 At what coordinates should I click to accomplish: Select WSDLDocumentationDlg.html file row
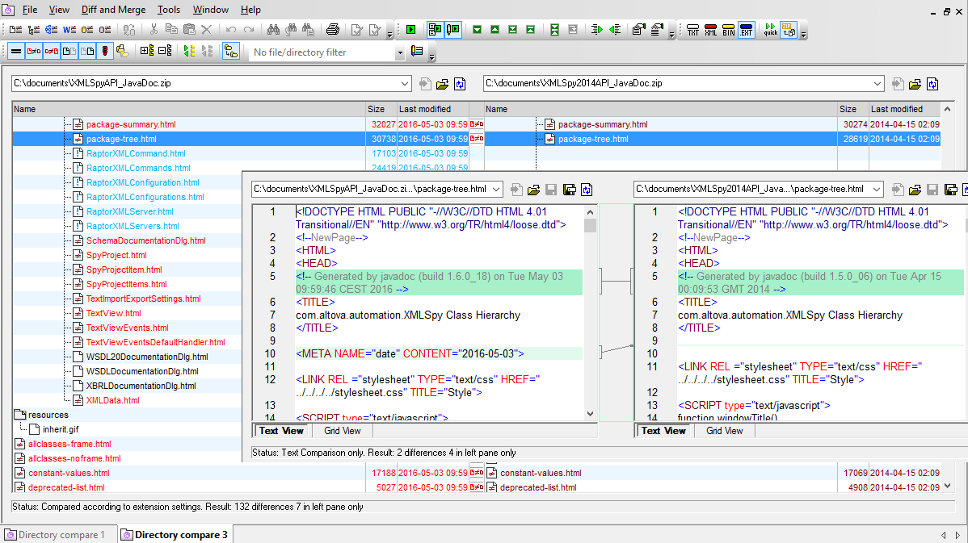click(142, 371)
